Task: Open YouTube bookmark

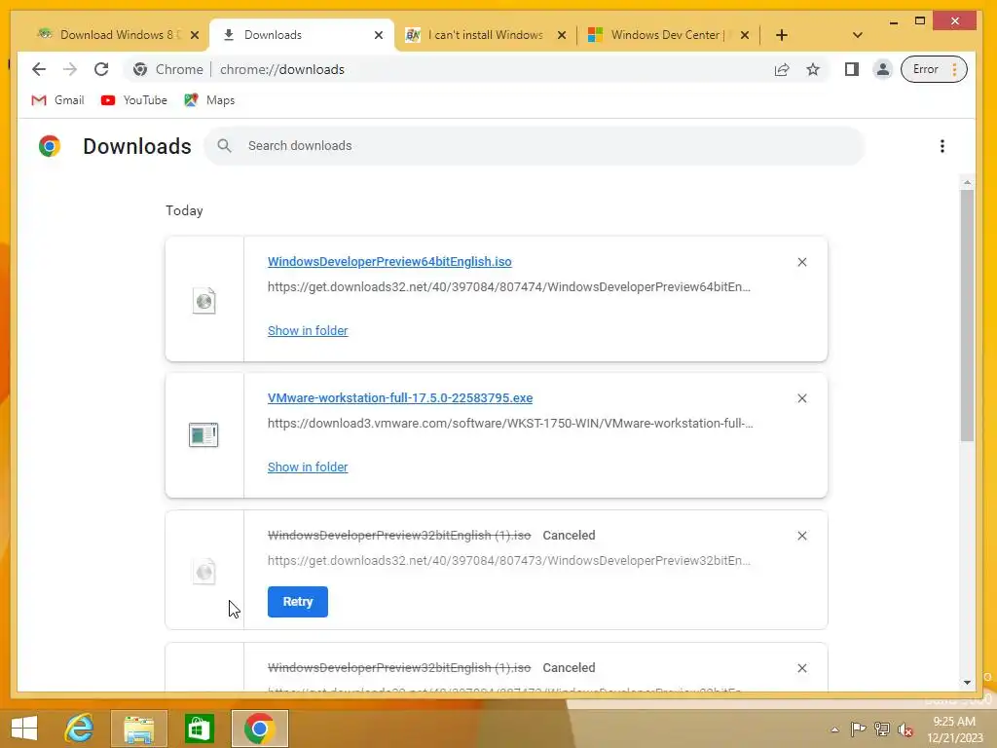Action: (x=134, y=100)
